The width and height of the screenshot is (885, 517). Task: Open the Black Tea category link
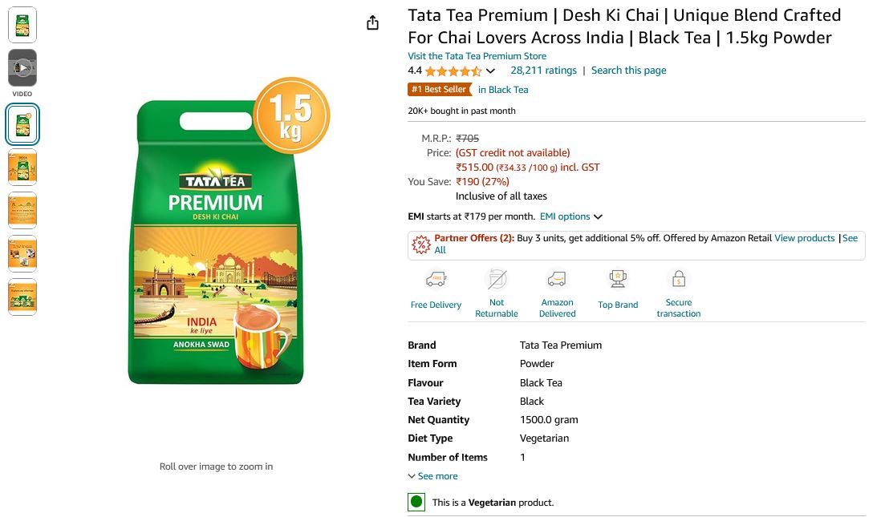[x=503, y=90]
